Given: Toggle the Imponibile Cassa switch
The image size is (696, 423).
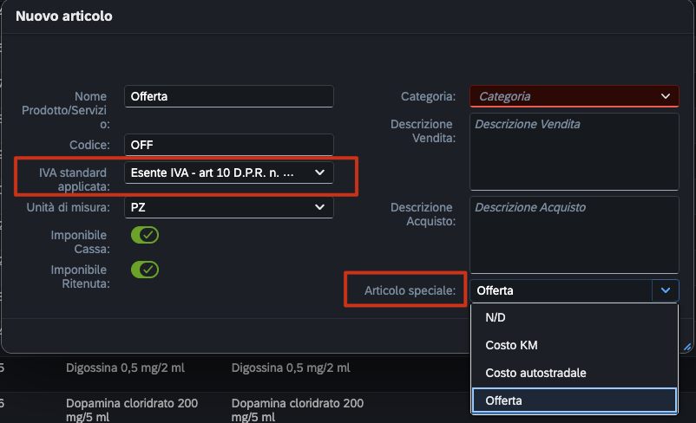Looking at the screenshot, I should coord(145,235).
